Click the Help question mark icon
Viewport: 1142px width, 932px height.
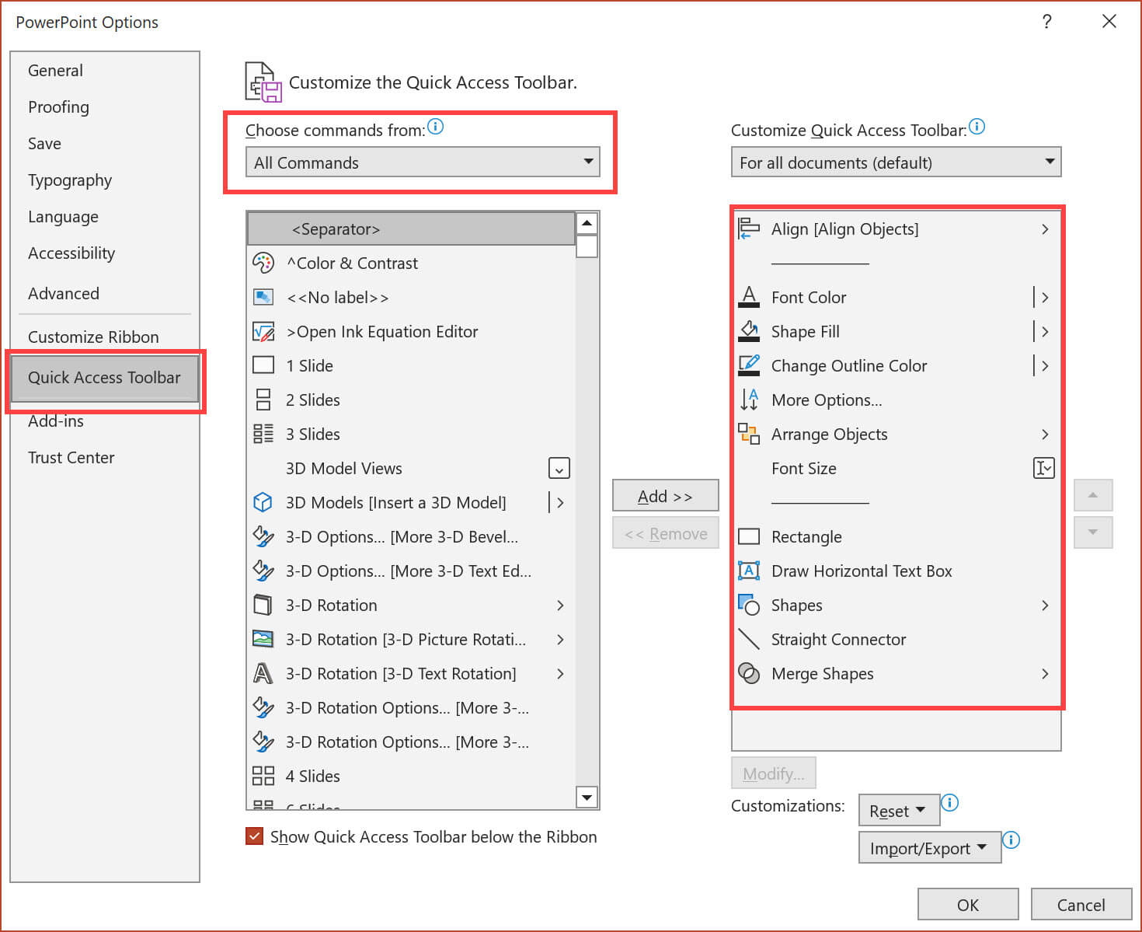1046,22
